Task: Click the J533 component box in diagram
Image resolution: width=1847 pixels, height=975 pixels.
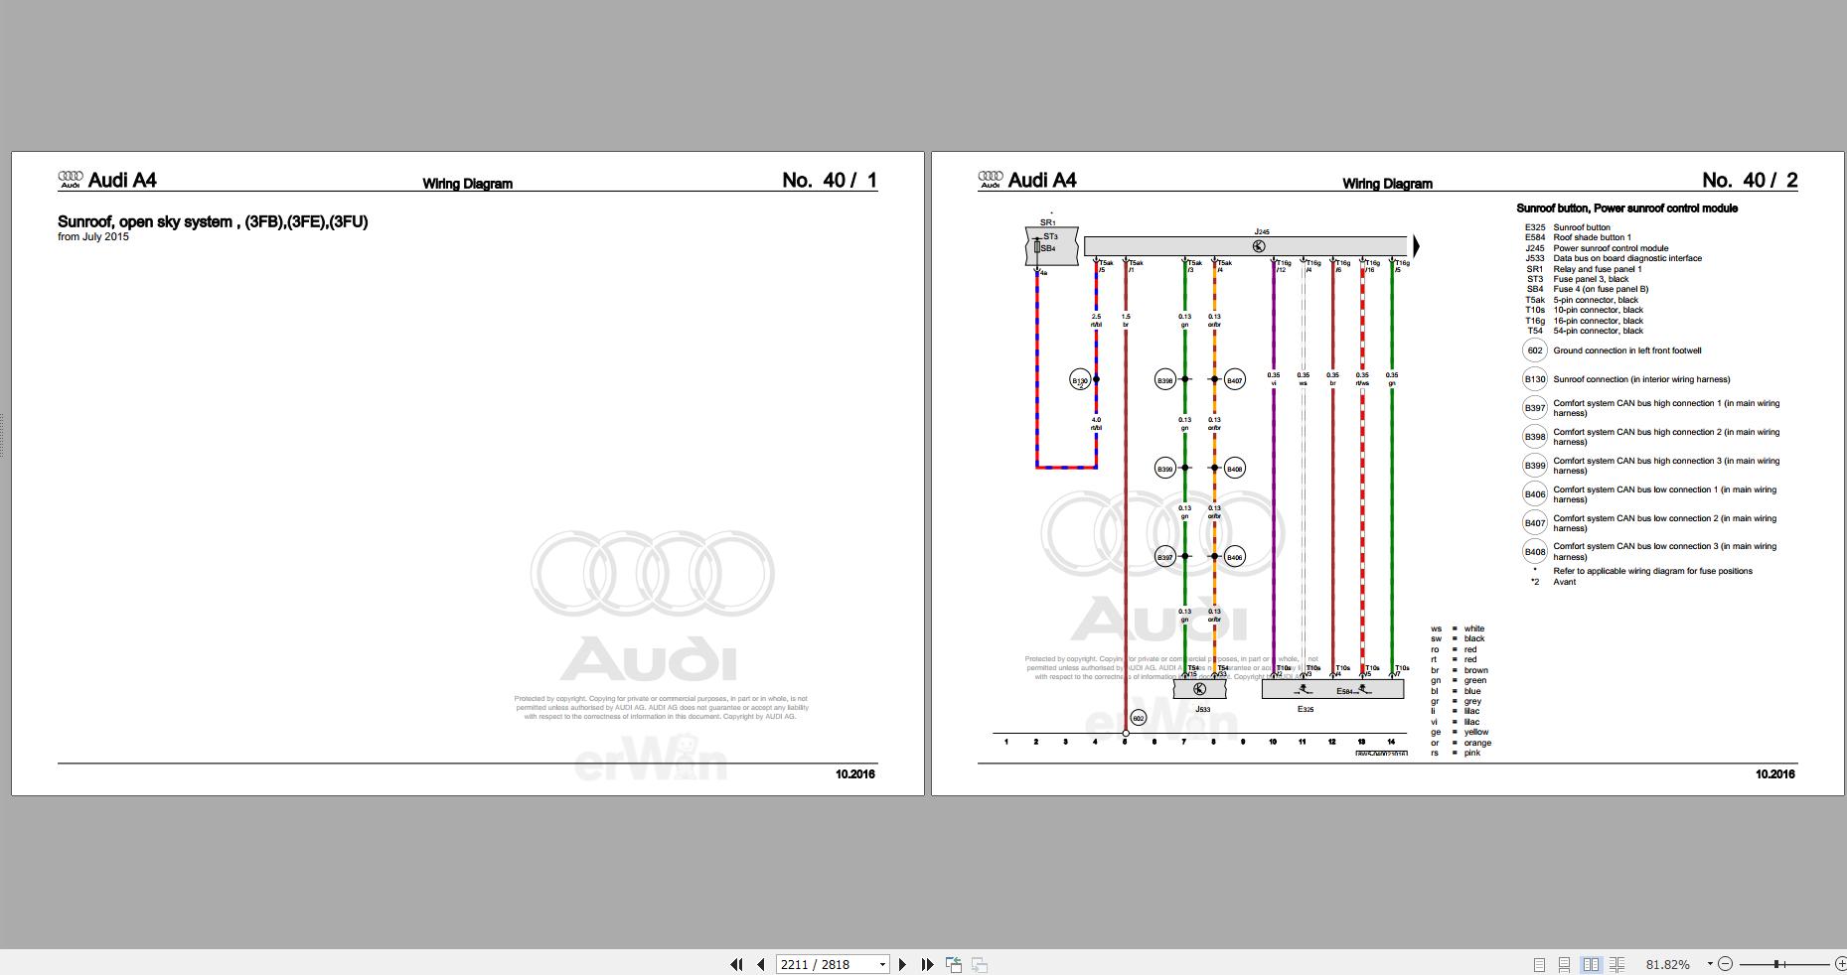Action: (x=1199, y=689)
